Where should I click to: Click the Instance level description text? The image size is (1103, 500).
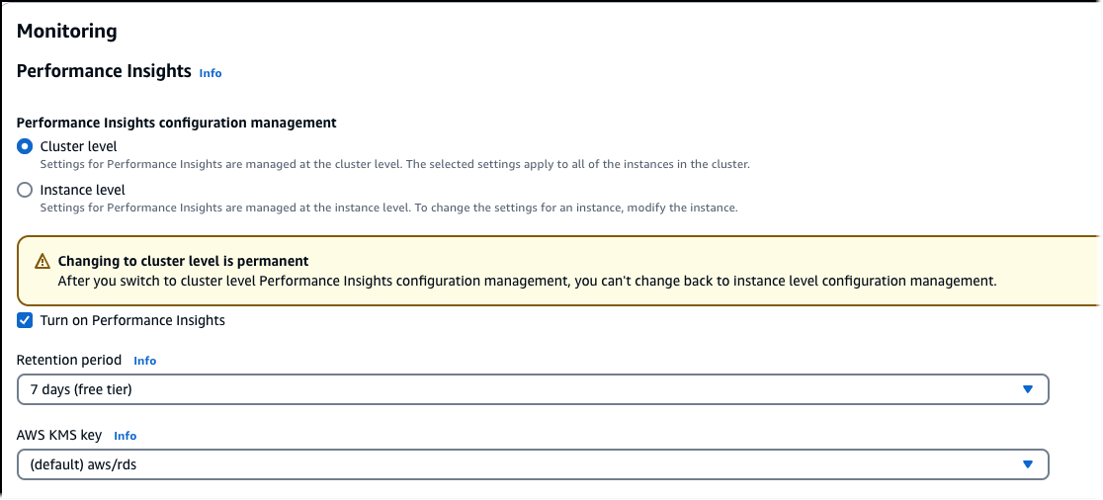pos(389,208)
